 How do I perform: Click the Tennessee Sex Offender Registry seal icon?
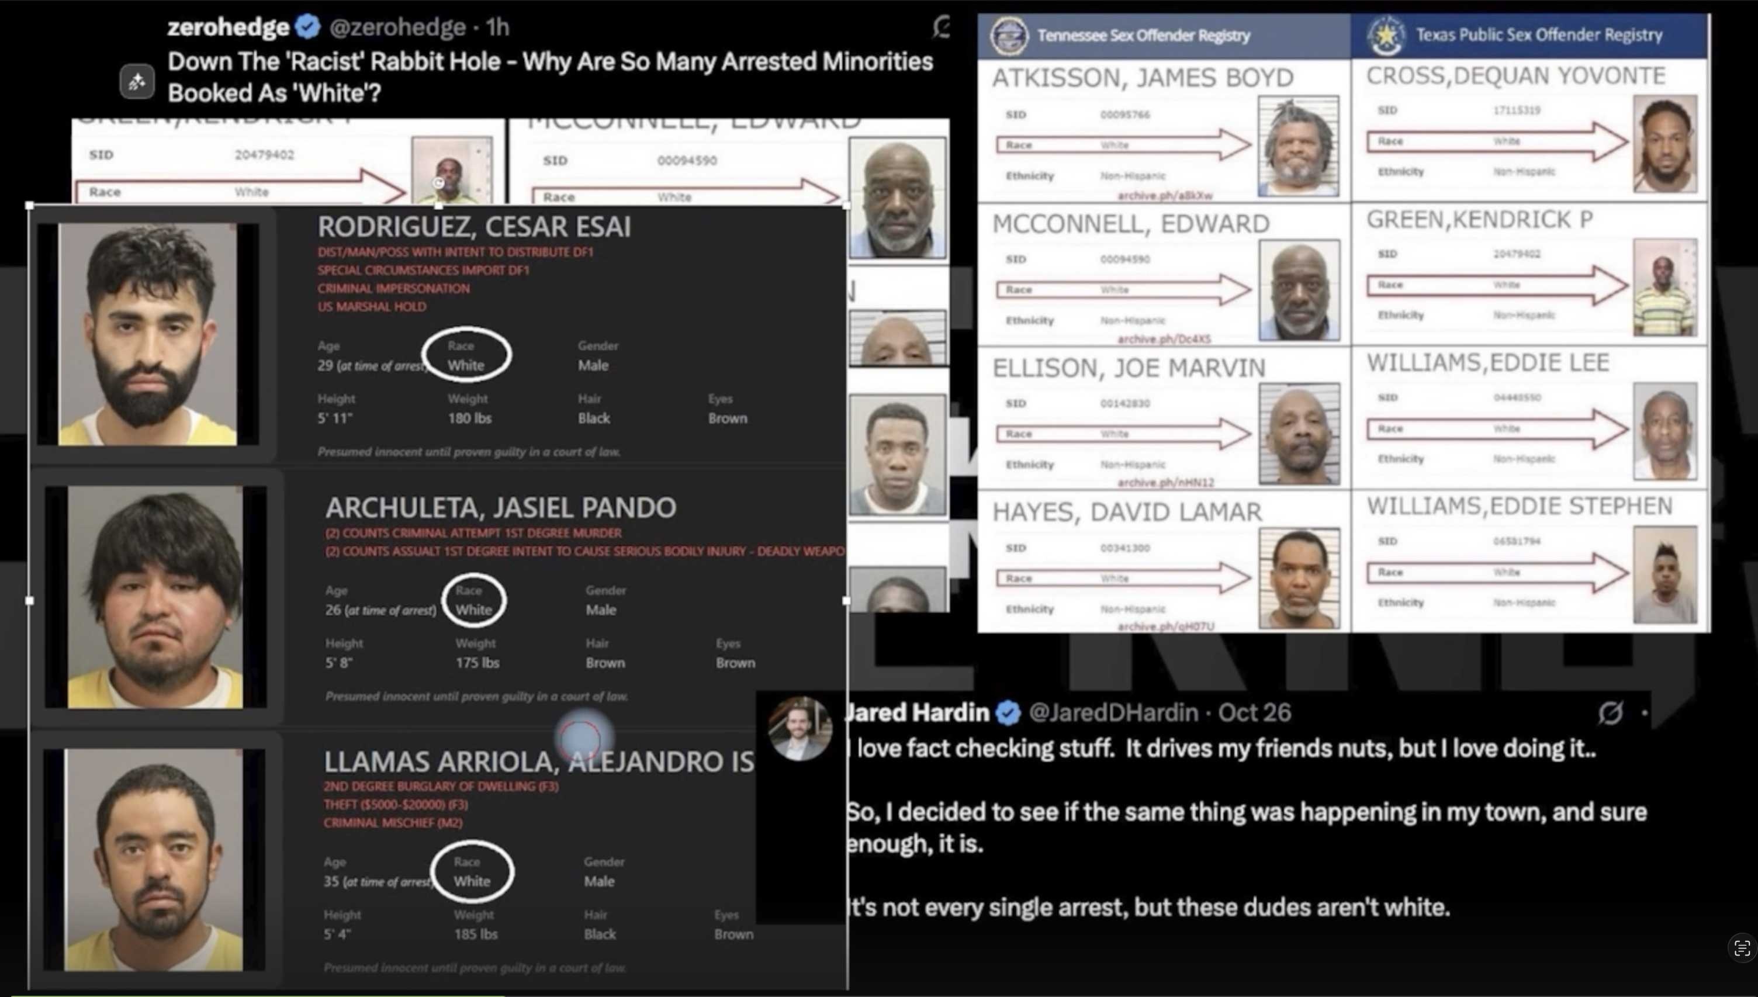point(1009,36)
